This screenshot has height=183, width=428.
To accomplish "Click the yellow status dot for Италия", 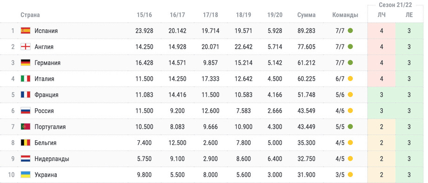I will [x=350, y=78].
